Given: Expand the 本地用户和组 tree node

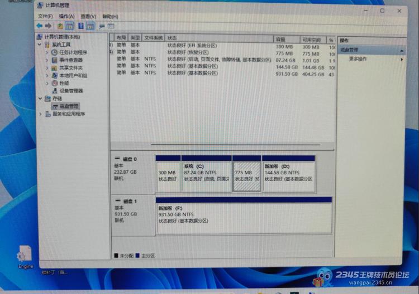Looking at the screenshot, I should click(x=47, y=76).
